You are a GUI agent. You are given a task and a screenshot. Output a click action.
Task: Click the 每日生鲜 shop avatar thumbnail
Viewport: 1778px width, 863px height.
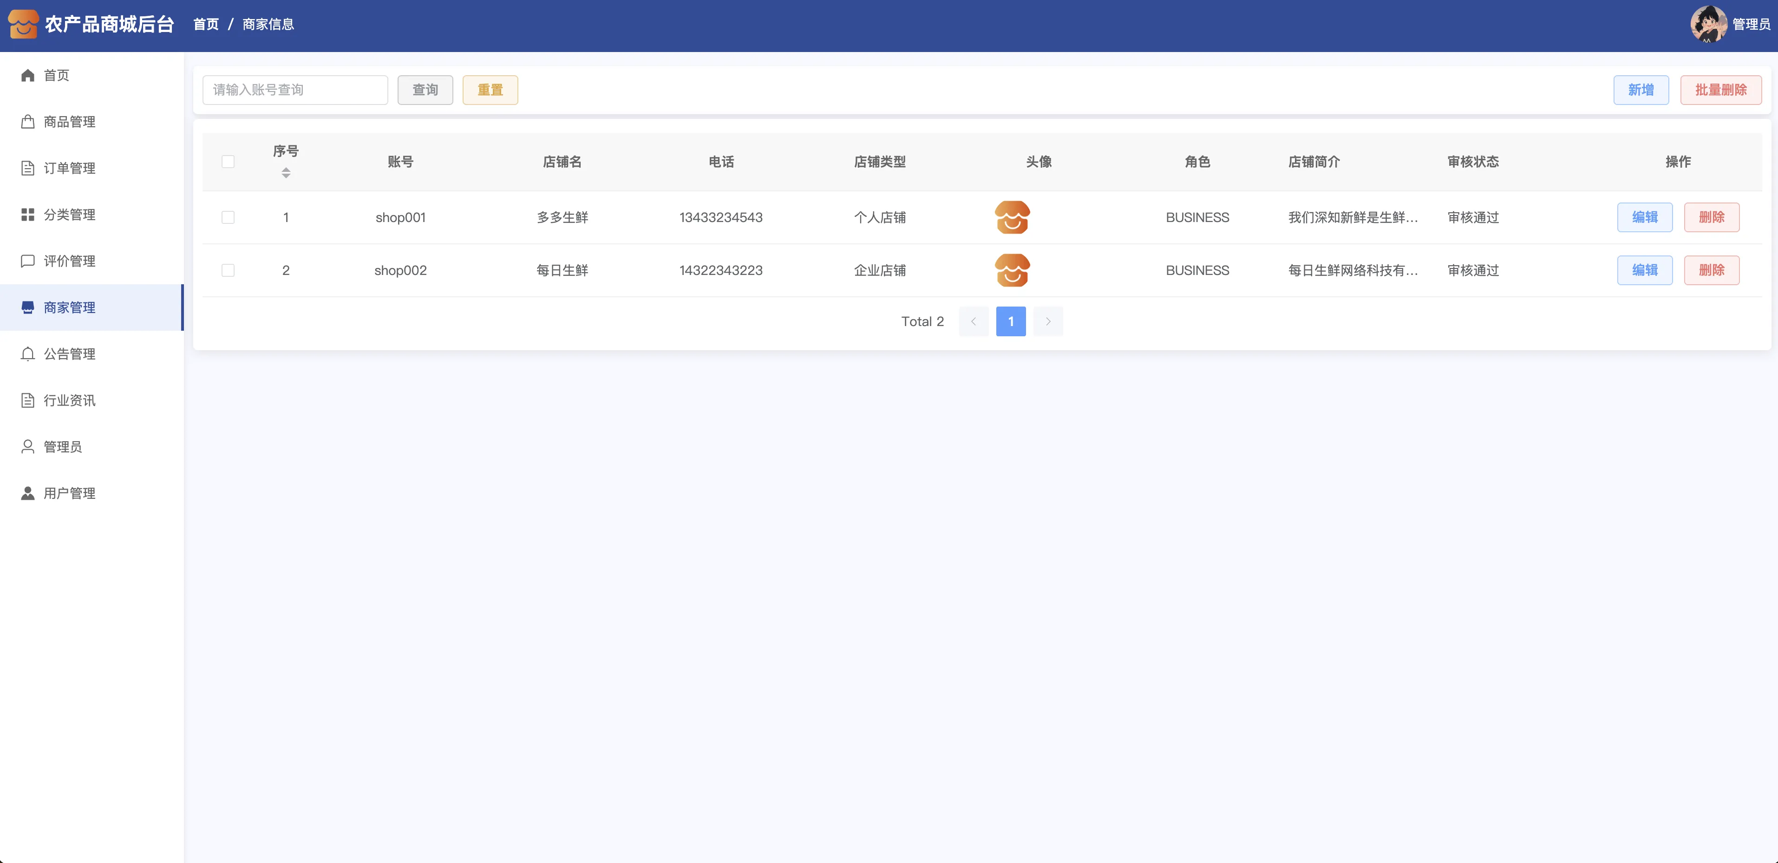[x=1012, y=271]
